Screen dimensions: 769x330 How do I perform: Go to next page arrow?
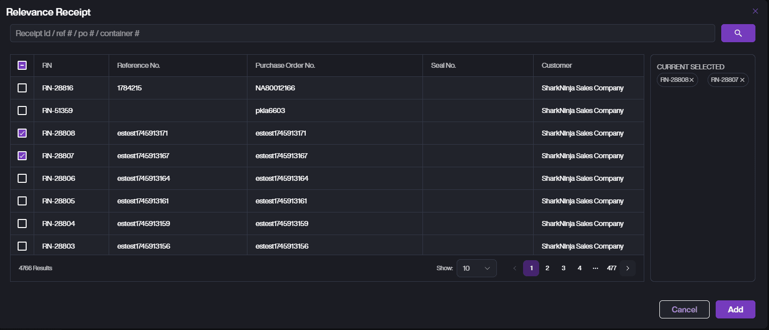coord(627,268)
